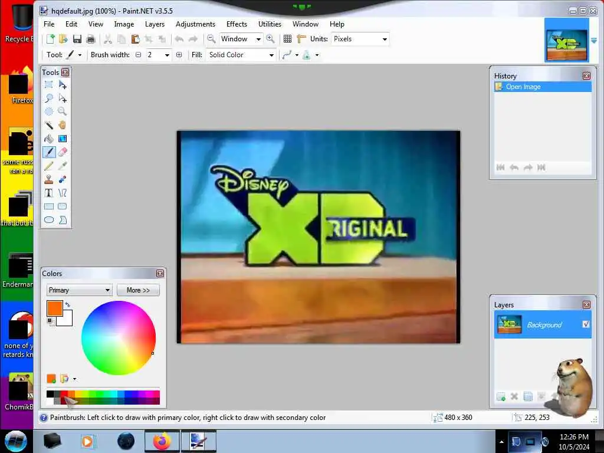Click the Open file toolbar icon
This screenshot has width=604, height=453.
coord(63,39)
